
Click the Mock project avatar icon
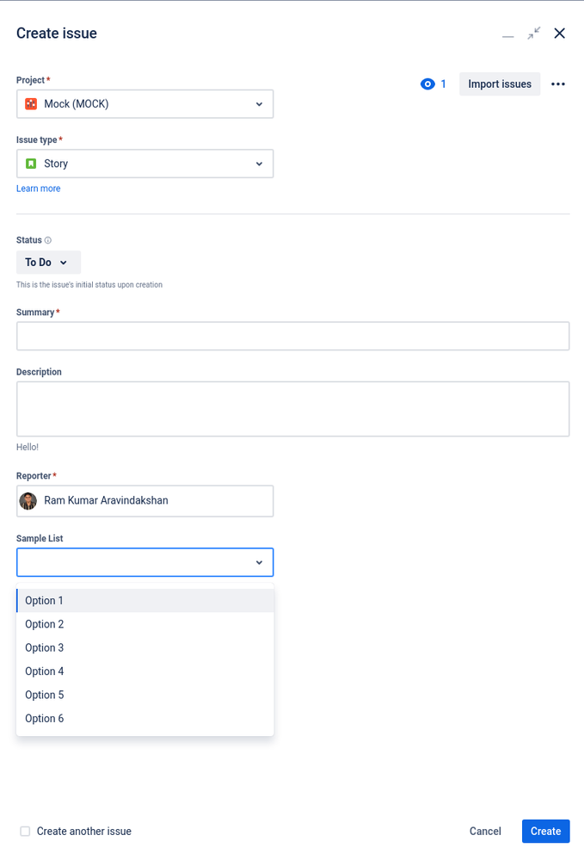(31, 103)
